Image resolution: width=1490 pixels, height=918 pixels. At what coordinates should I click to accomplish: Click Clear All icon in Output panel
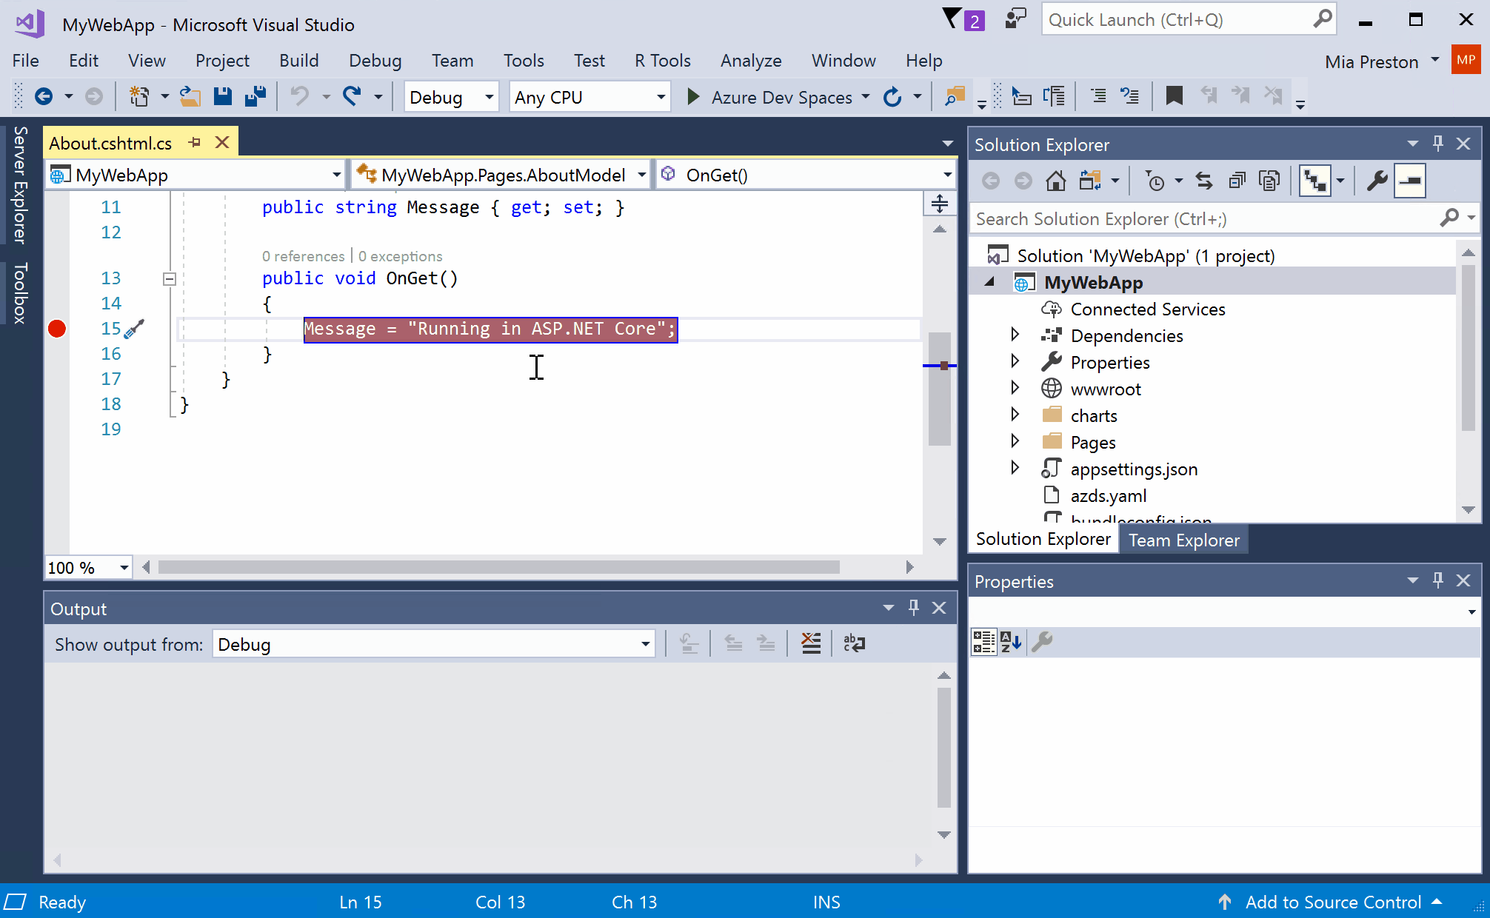tap(811, 644)
